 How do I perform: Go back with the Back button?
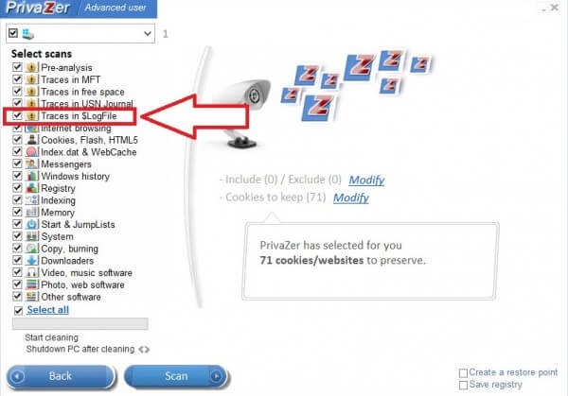pyautogui.click(x=61, y=376)
